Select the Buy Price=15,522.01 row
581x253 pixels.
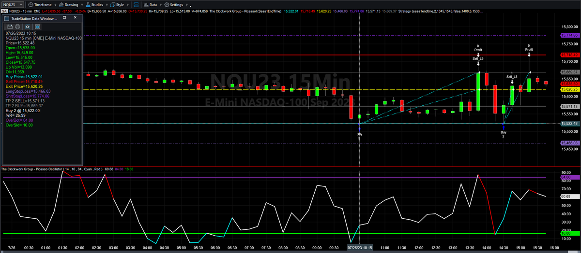(24, 77)
